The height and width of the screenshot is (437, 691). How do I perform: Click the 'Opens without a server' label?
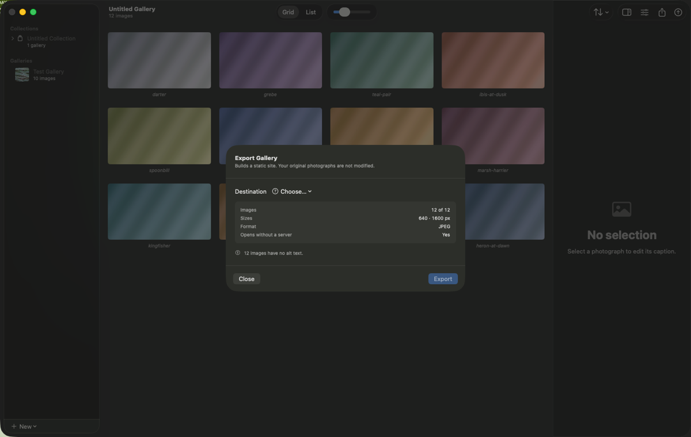pyautogui.click(x=266, y=235)
